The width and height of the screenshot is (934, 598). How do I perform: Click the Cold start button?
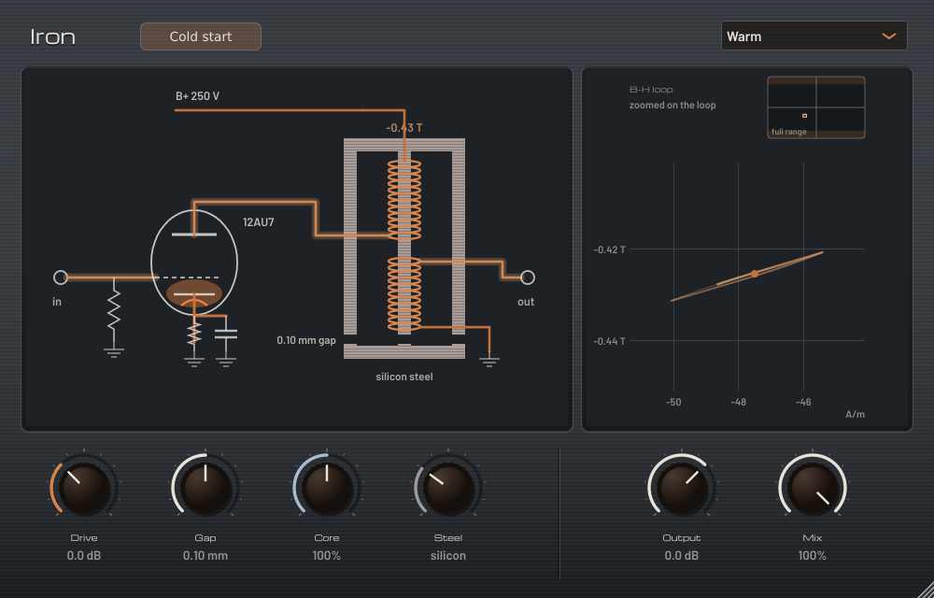click(201, 36)
